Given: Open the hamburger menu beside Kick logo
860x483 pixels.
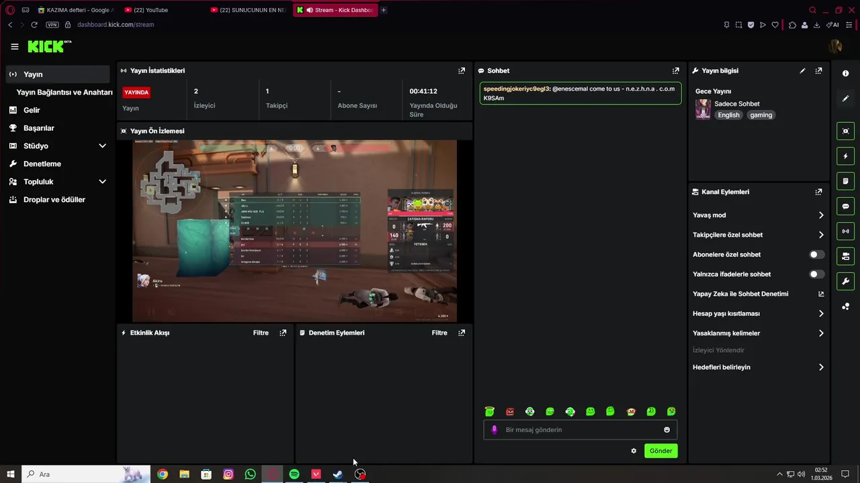Looking at the screenshot, I should pyautogui.click(x=14, y=46).
